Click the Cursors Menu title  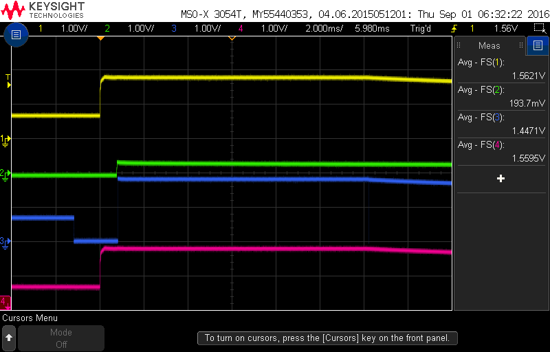click(x=30, y=318)
